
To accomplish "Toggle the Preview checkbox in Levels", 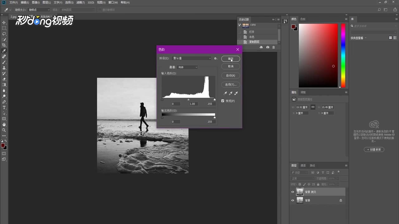I will pyautogui.click(x=223, y=101).
